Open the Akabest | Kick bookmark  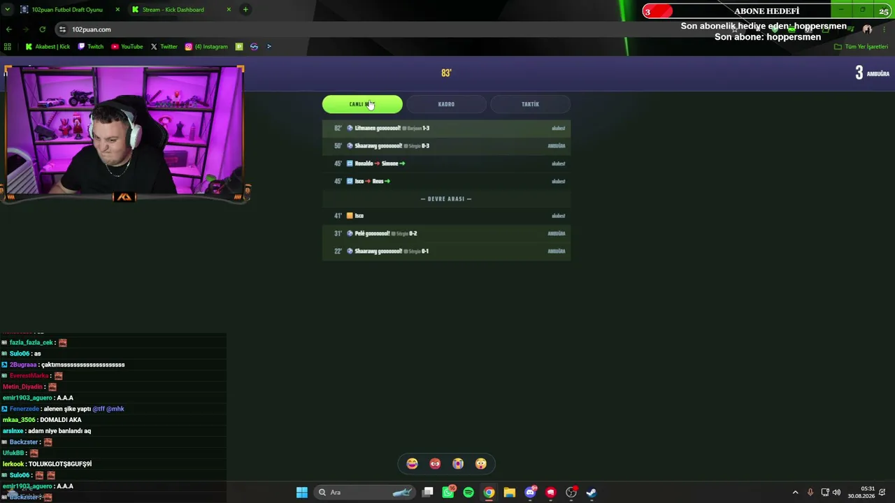tap(48, 47)
